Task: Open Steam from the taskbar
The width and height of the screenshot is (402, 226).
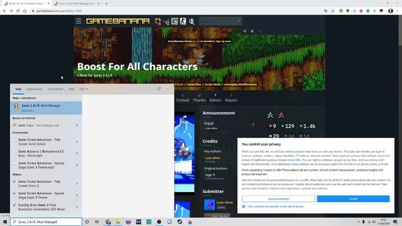Action: coord(180,222)
